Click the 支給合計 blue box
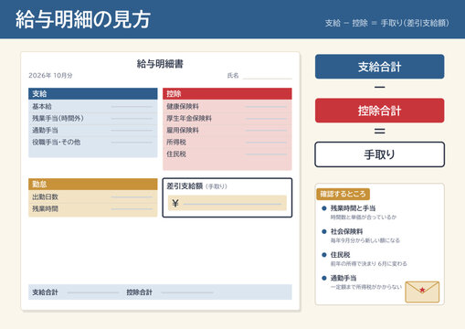465x329 pixels. coord(379,67)
